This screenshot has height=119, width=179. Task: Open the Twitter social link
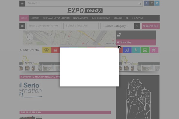157,3
